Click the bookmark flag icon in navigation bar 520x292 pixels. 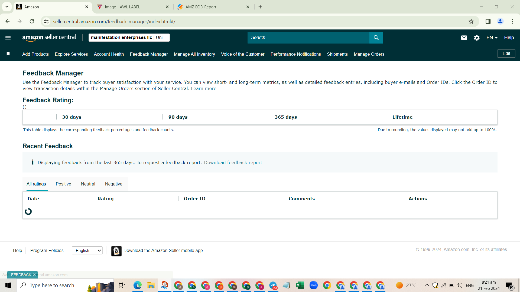tap(8, 54)
